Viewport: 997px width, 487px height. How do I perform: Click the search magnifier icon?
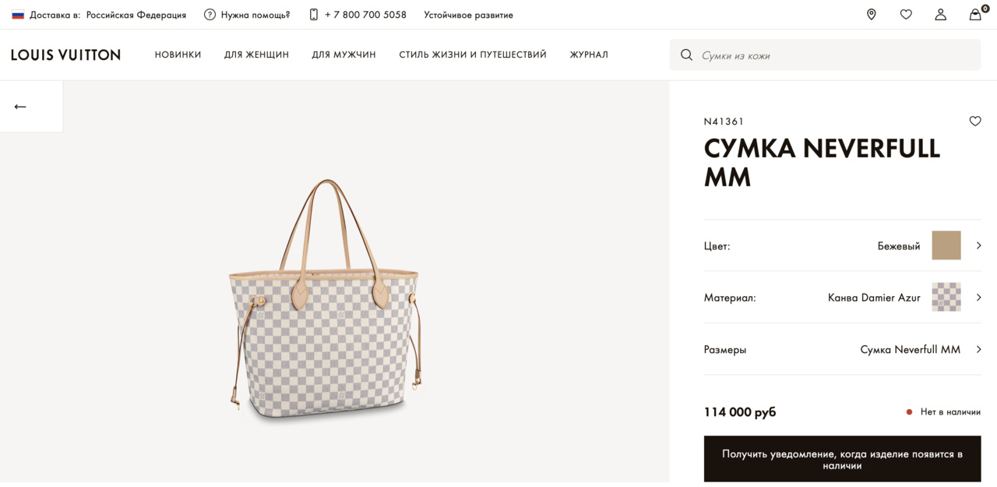[x=686, y=55]
